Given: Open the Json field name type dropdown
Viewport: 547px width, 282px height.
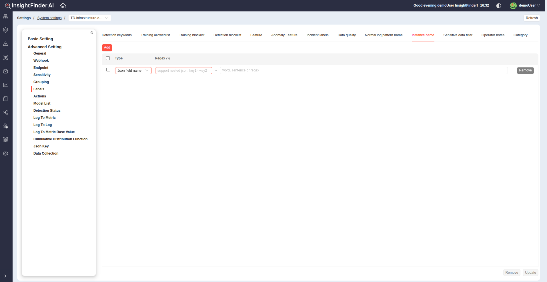Looking at the screenshot, I should pos(133,71).
